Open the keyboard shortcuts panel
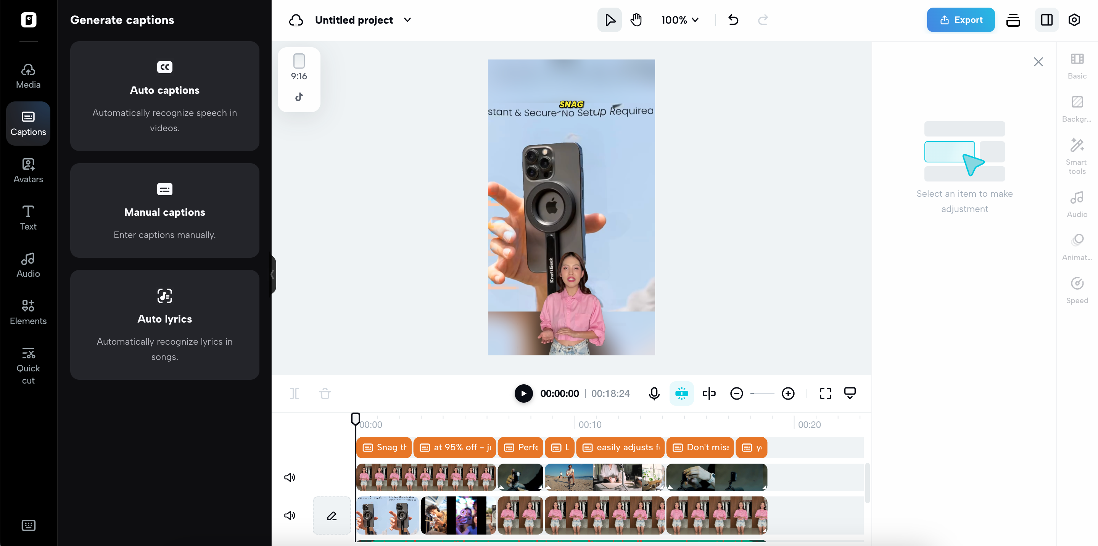1098x546 pixels. tap(28, 525)
